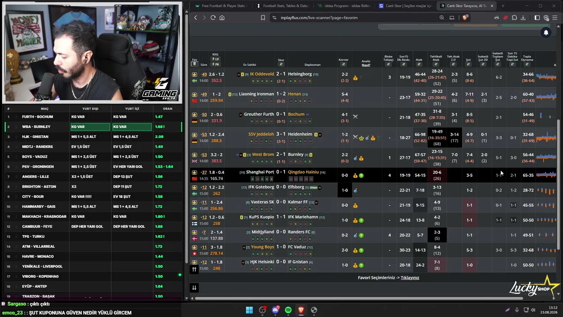Unfavorite the Liaoning Ironman match star
Viewport: 563px width, 317px height.
click(x=194, y=94)
